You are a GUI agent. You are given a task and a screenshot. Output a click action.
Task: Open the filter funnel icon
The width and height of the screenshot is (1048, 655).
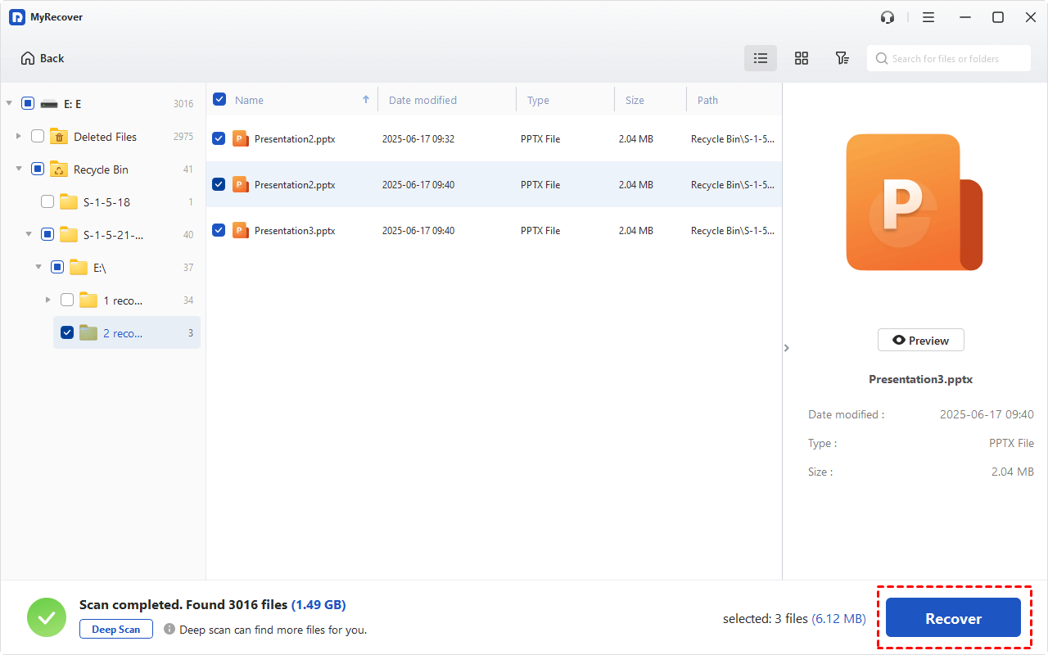coord(842,58)
